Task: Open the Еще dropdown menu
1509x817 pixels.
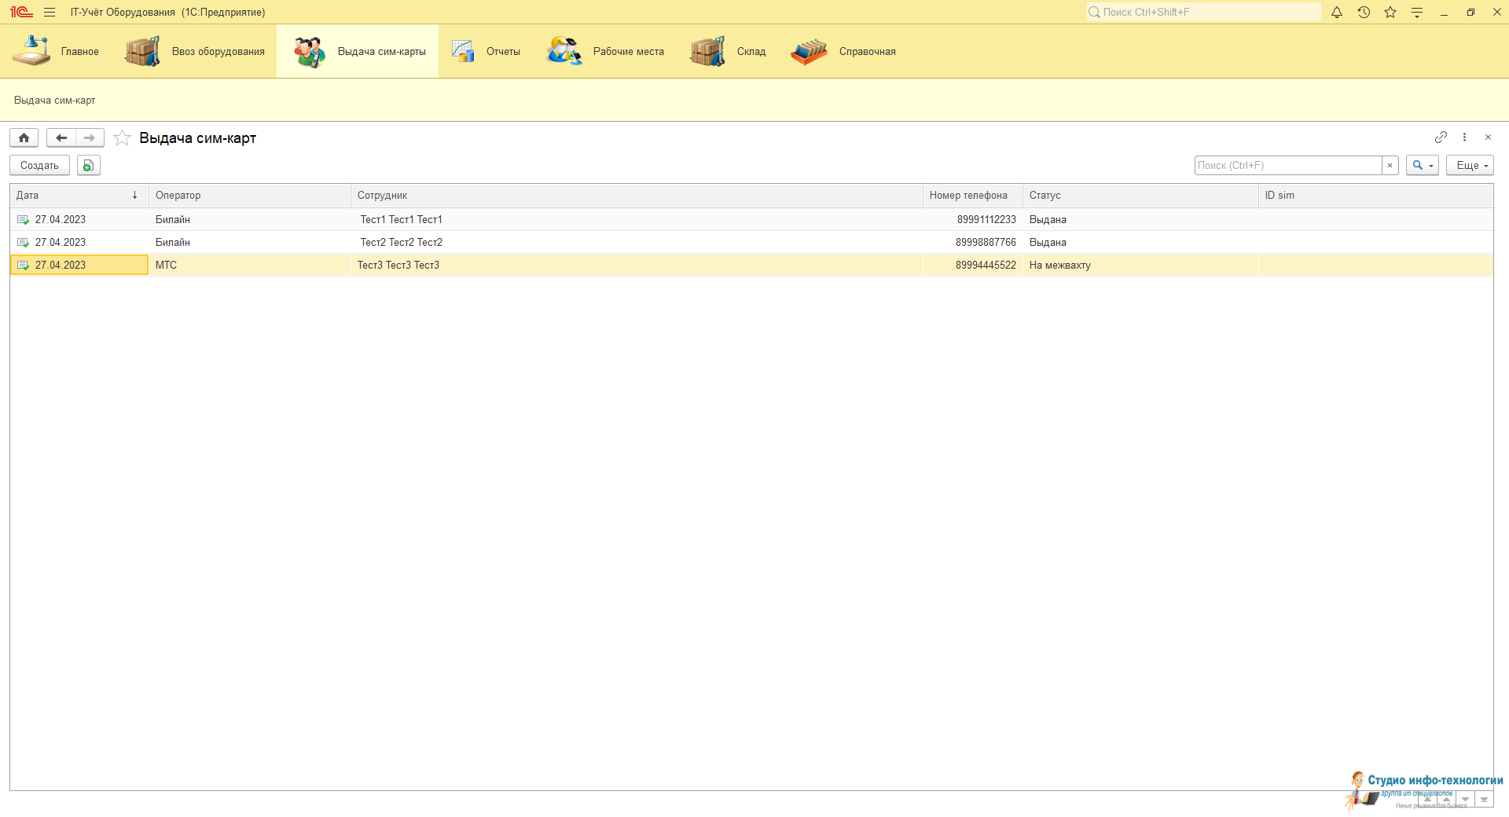Action: click(1469, 166)
